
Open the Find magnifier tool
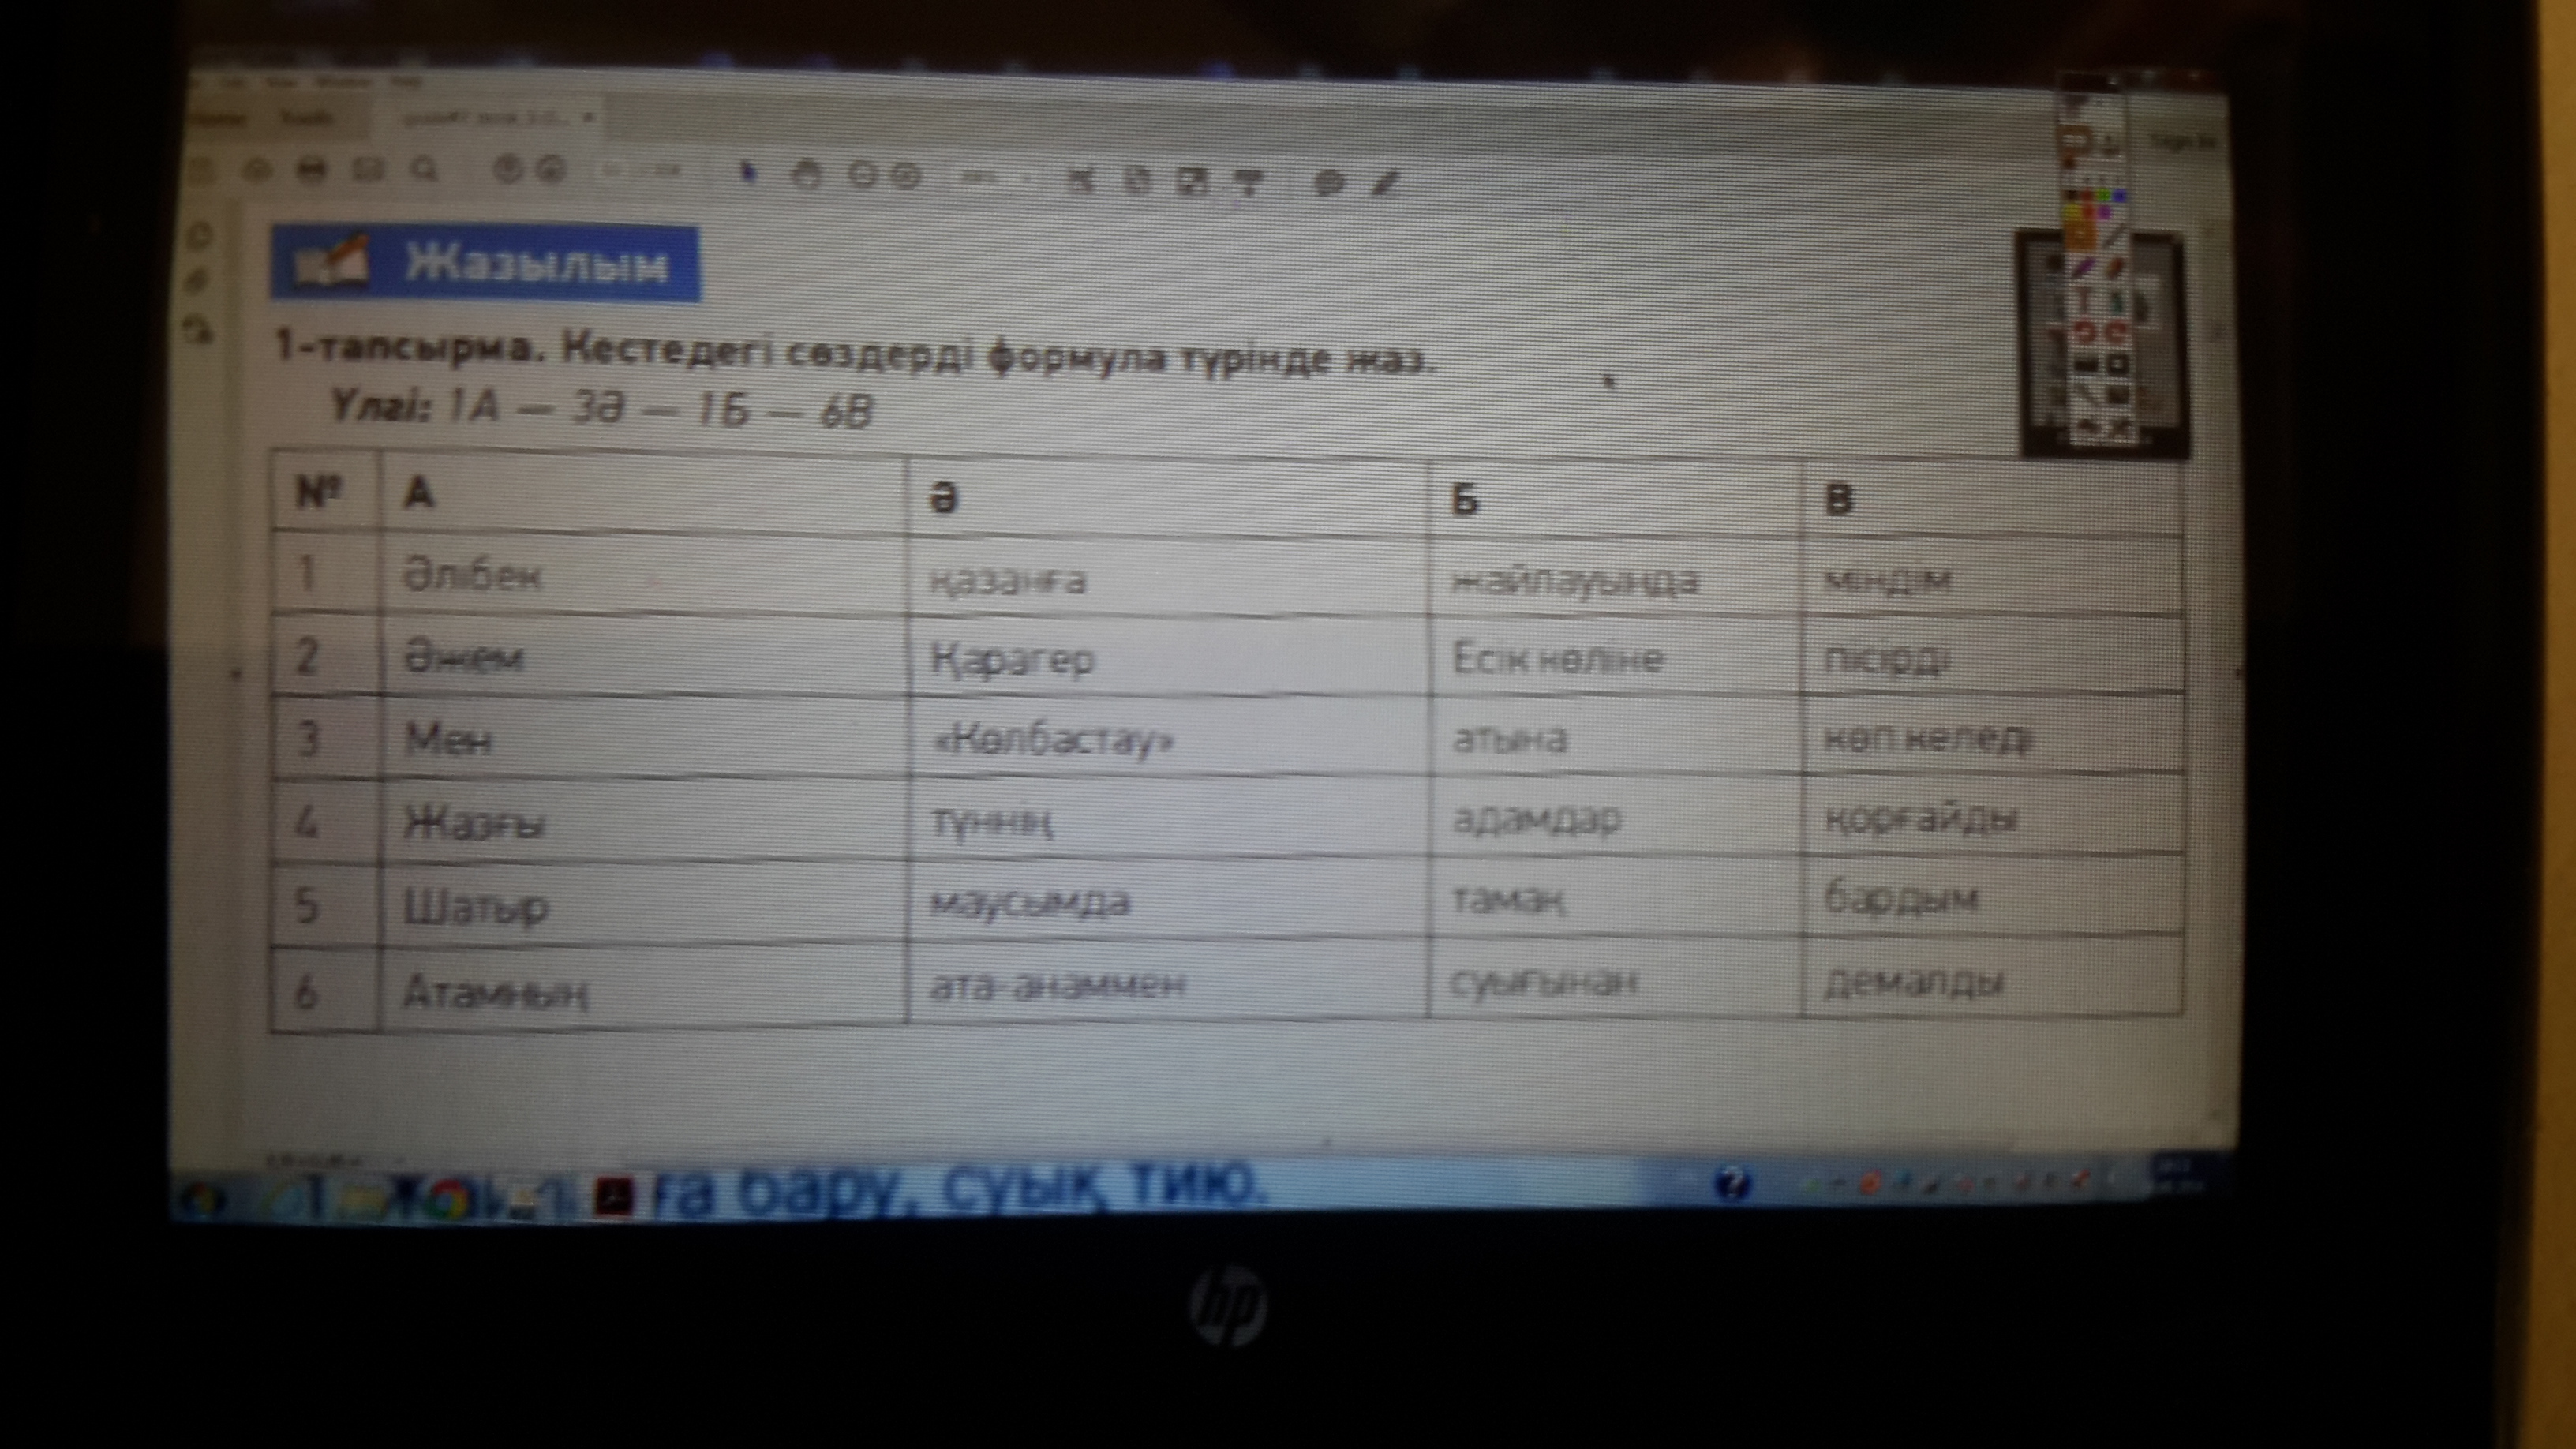[x=425, y=171]
